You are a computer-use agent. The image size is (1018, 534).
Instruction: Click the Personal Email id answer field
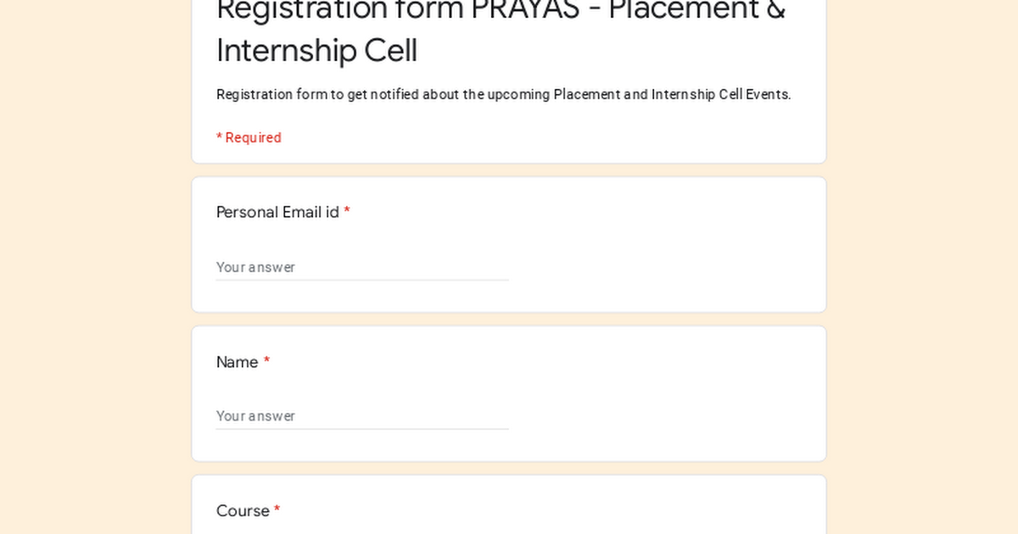pos(362,267)
